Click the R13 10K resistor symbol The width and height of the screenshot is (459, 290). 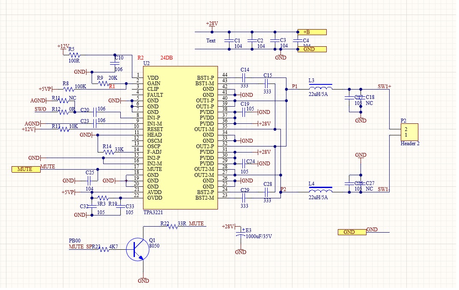(x=63, y=129)
